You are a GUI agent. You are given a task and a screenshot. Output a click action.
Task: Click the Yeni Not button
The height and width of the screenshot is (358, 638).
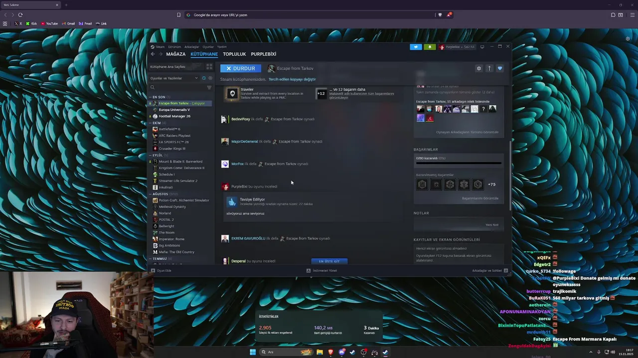[x=492, y=225]
